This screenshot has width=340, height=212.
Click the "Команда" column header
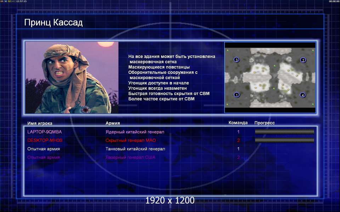coord(238,123)
